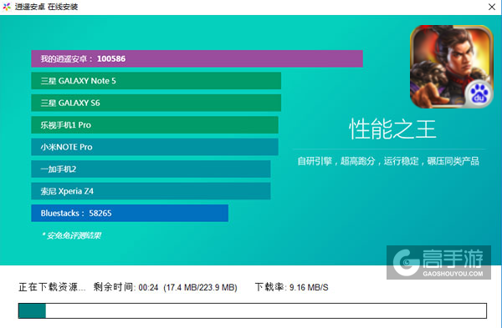Image resolution: width=502 pixels, height=328 pixels.
Task: Click the 索尼 Xperia Z4 bar
Action: (151, 191)
